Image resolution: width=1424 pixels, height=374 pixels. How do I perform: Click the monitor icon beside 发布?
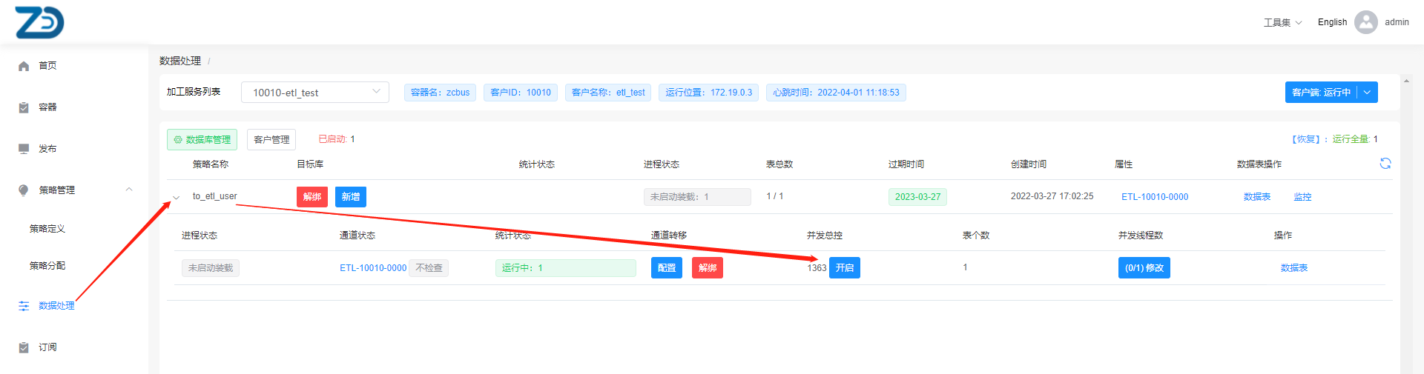24,149
